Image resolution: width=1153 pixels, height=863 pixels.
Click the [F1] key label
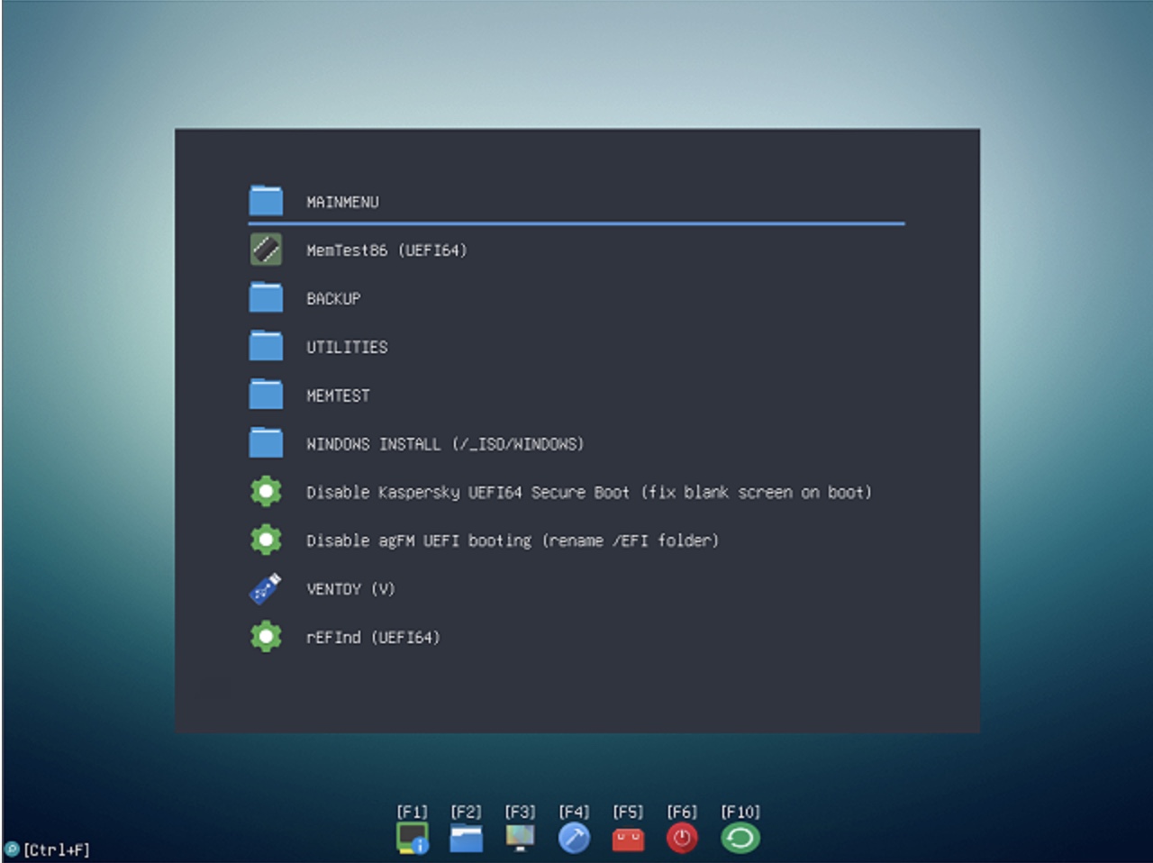click(x=413, y=812)
